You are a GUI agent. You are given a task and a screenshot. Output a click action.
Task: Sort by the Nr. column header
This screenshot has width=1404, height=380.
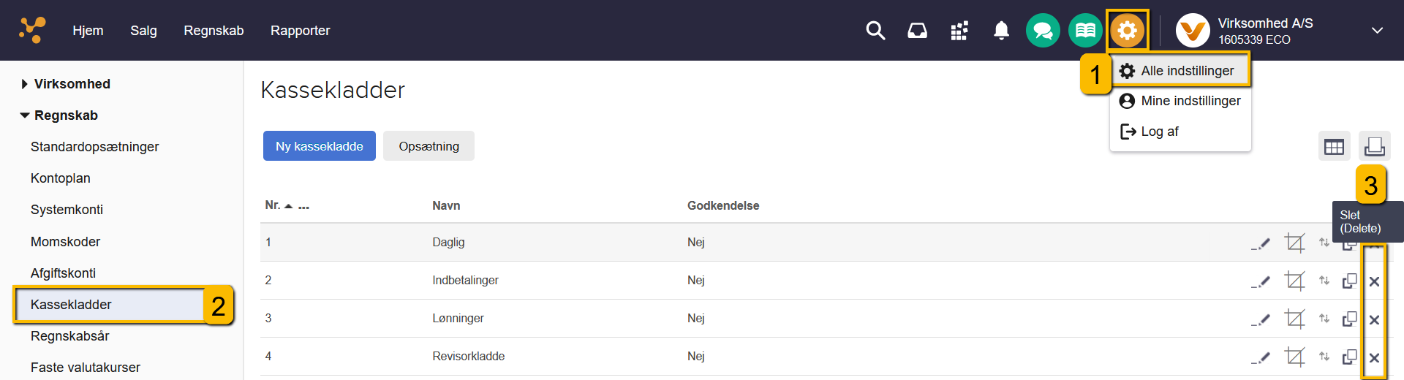(273, 205)
